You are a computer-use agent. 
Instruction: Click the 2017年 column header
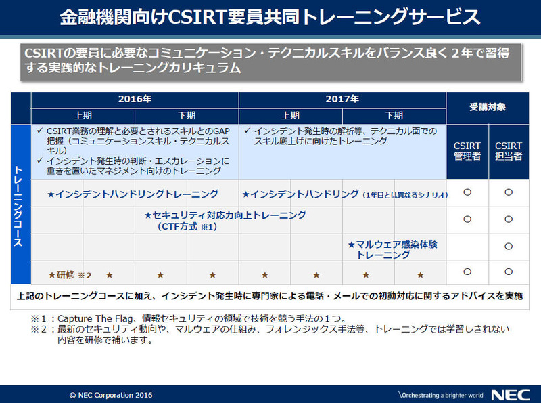pos(342,100)
